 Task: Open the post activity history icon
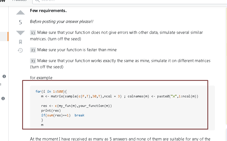(x=20, y=50)
